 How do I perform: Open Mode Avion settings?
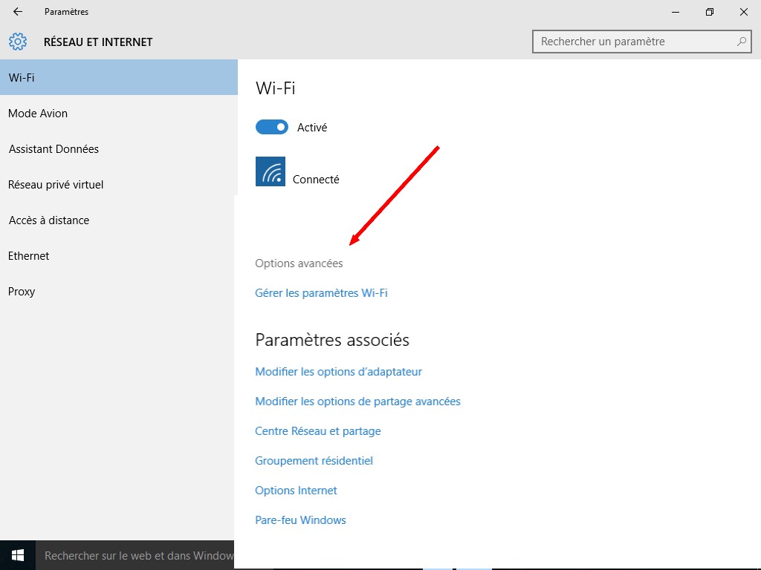point(119,114)
